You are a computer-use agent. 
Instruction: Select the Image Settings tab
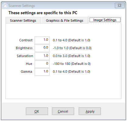pos(105,20)
